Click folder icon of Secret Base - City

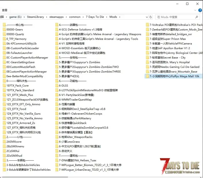(147, 58)
